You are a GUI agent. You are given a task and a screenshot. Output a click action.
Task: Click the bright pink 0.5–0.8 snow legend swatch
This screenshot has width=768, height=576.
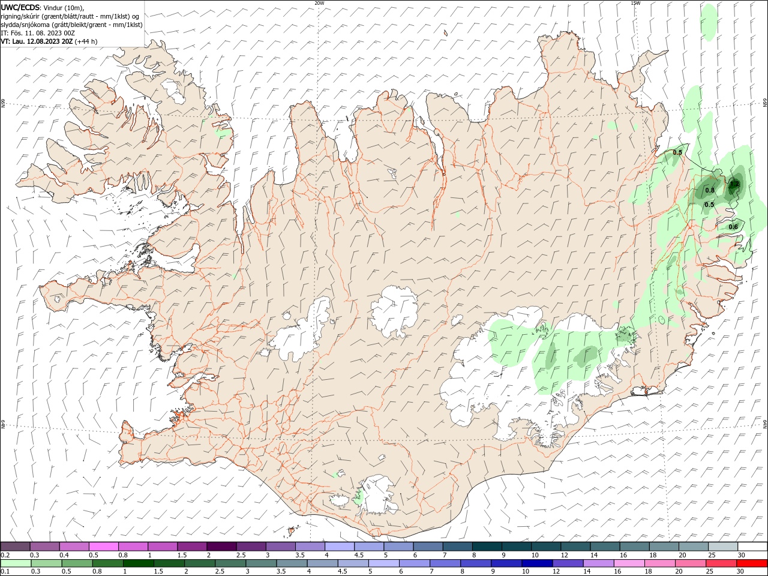click(x=104, y=547)
